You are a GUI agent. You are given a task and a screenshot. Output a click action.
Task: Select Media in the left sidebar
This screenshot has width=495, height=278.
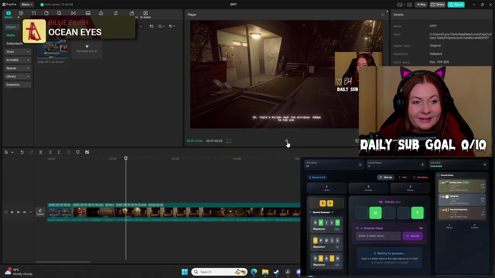tap(10, 35)
